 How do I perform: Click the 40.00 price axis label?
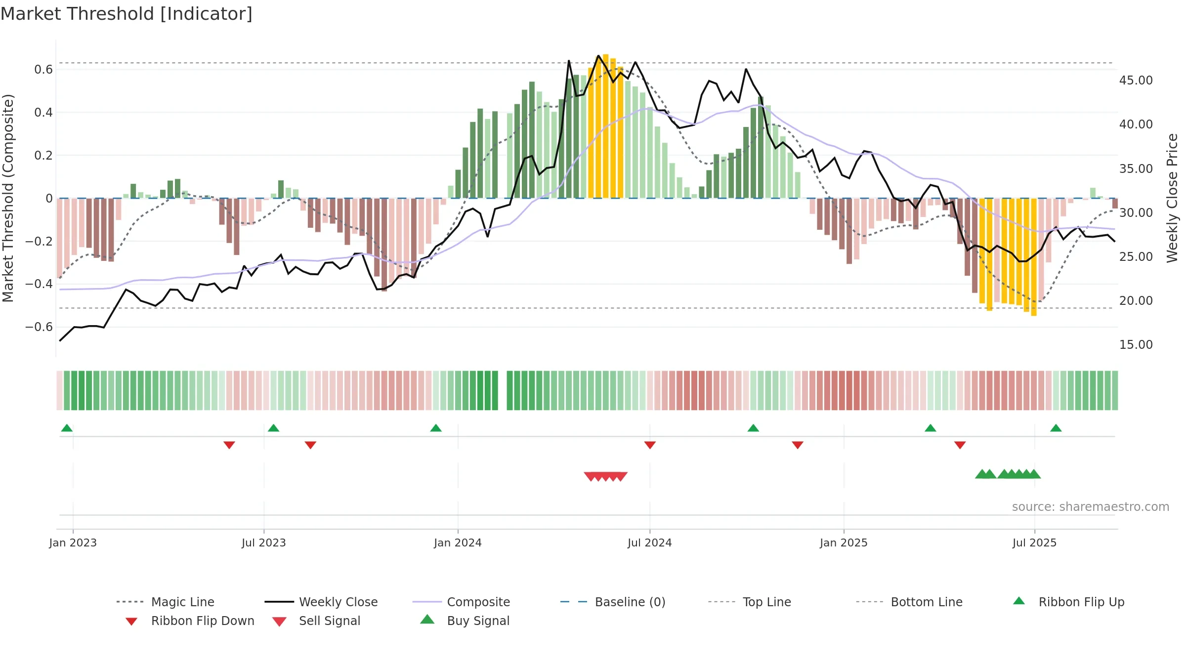tap(1136, 125)
